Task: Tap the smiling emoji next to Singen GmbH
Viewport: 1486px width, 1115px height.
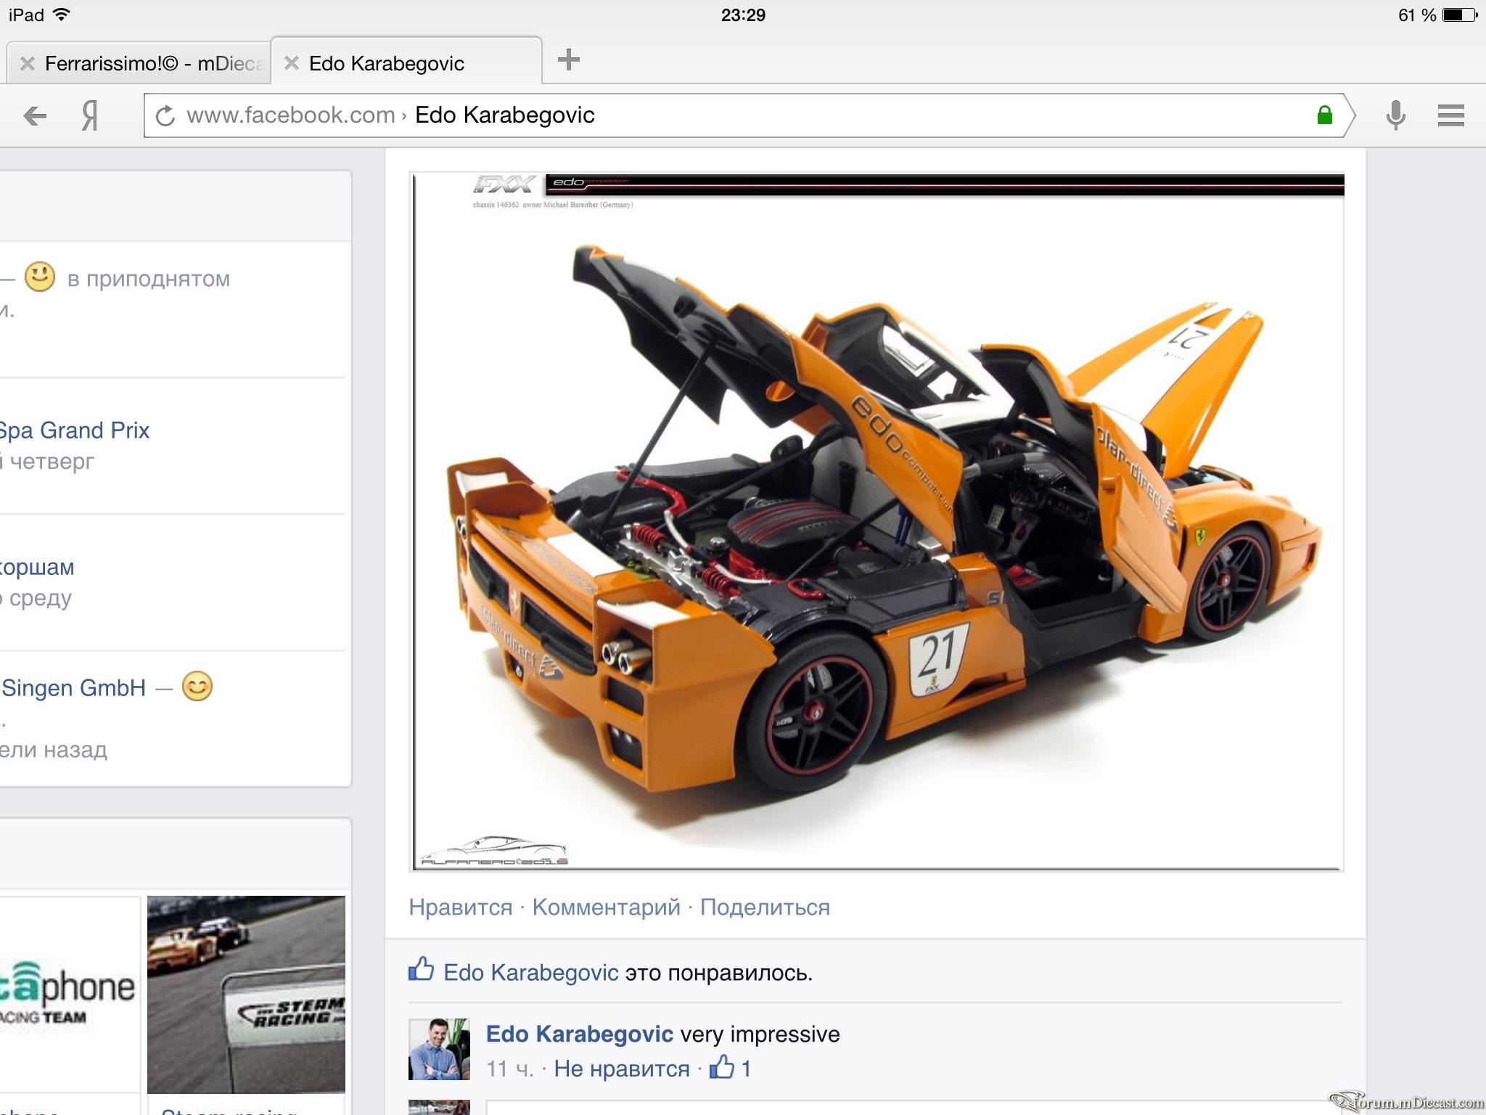Action: 197,686
